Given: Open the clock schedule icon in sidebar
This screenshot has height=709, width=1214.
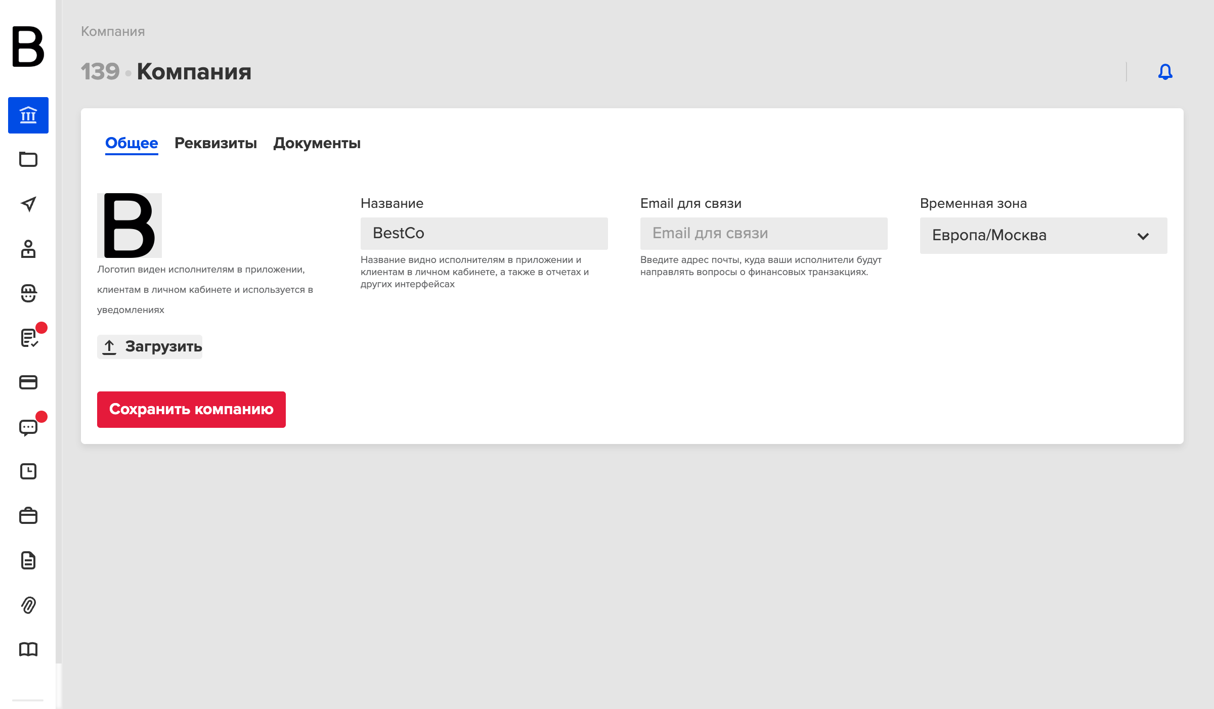Looking at the screenshot, I should (x=28, y=471).
